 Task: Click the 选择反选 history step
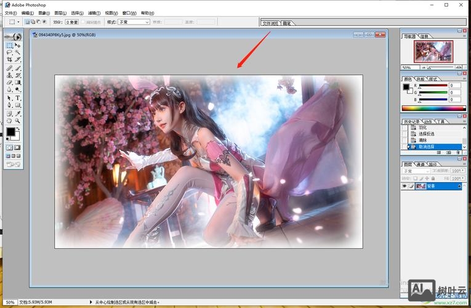(427, 134)
